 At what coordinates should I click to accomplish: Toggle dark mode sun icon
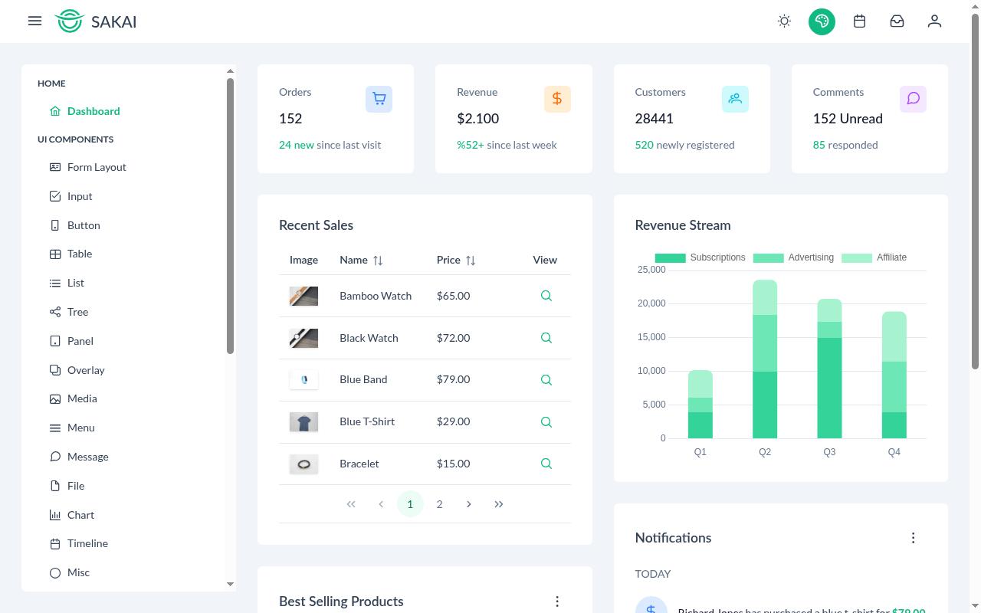pyautogui.click(x=784, y=21)
